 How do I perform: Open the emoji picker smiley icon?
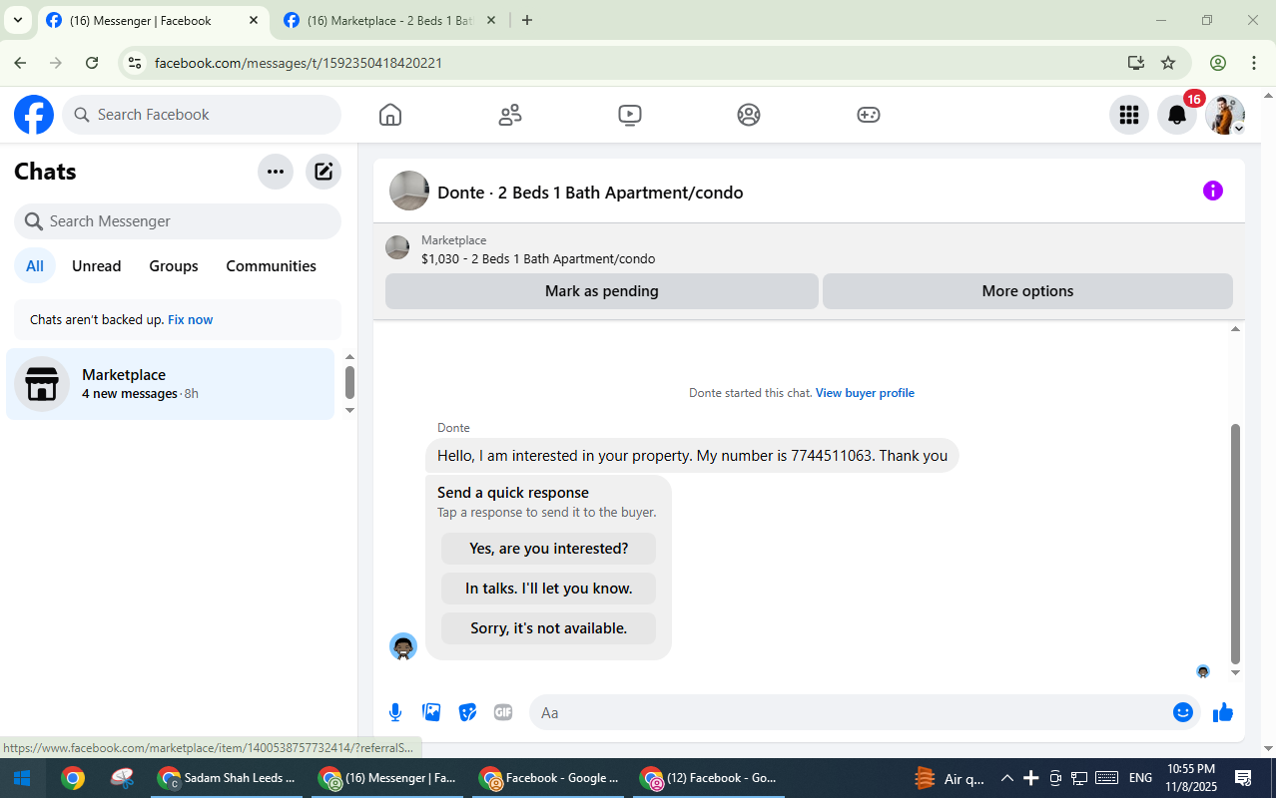[1183, 712]
